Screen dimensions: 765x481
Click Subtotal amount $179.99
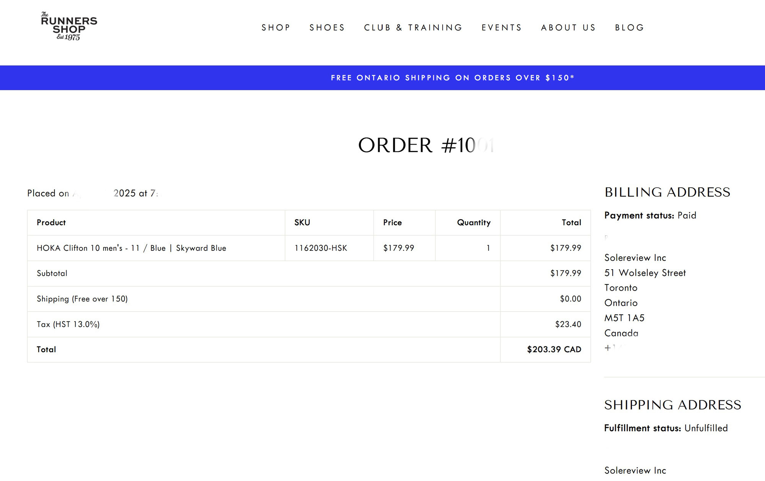click(x=566, y=273)
